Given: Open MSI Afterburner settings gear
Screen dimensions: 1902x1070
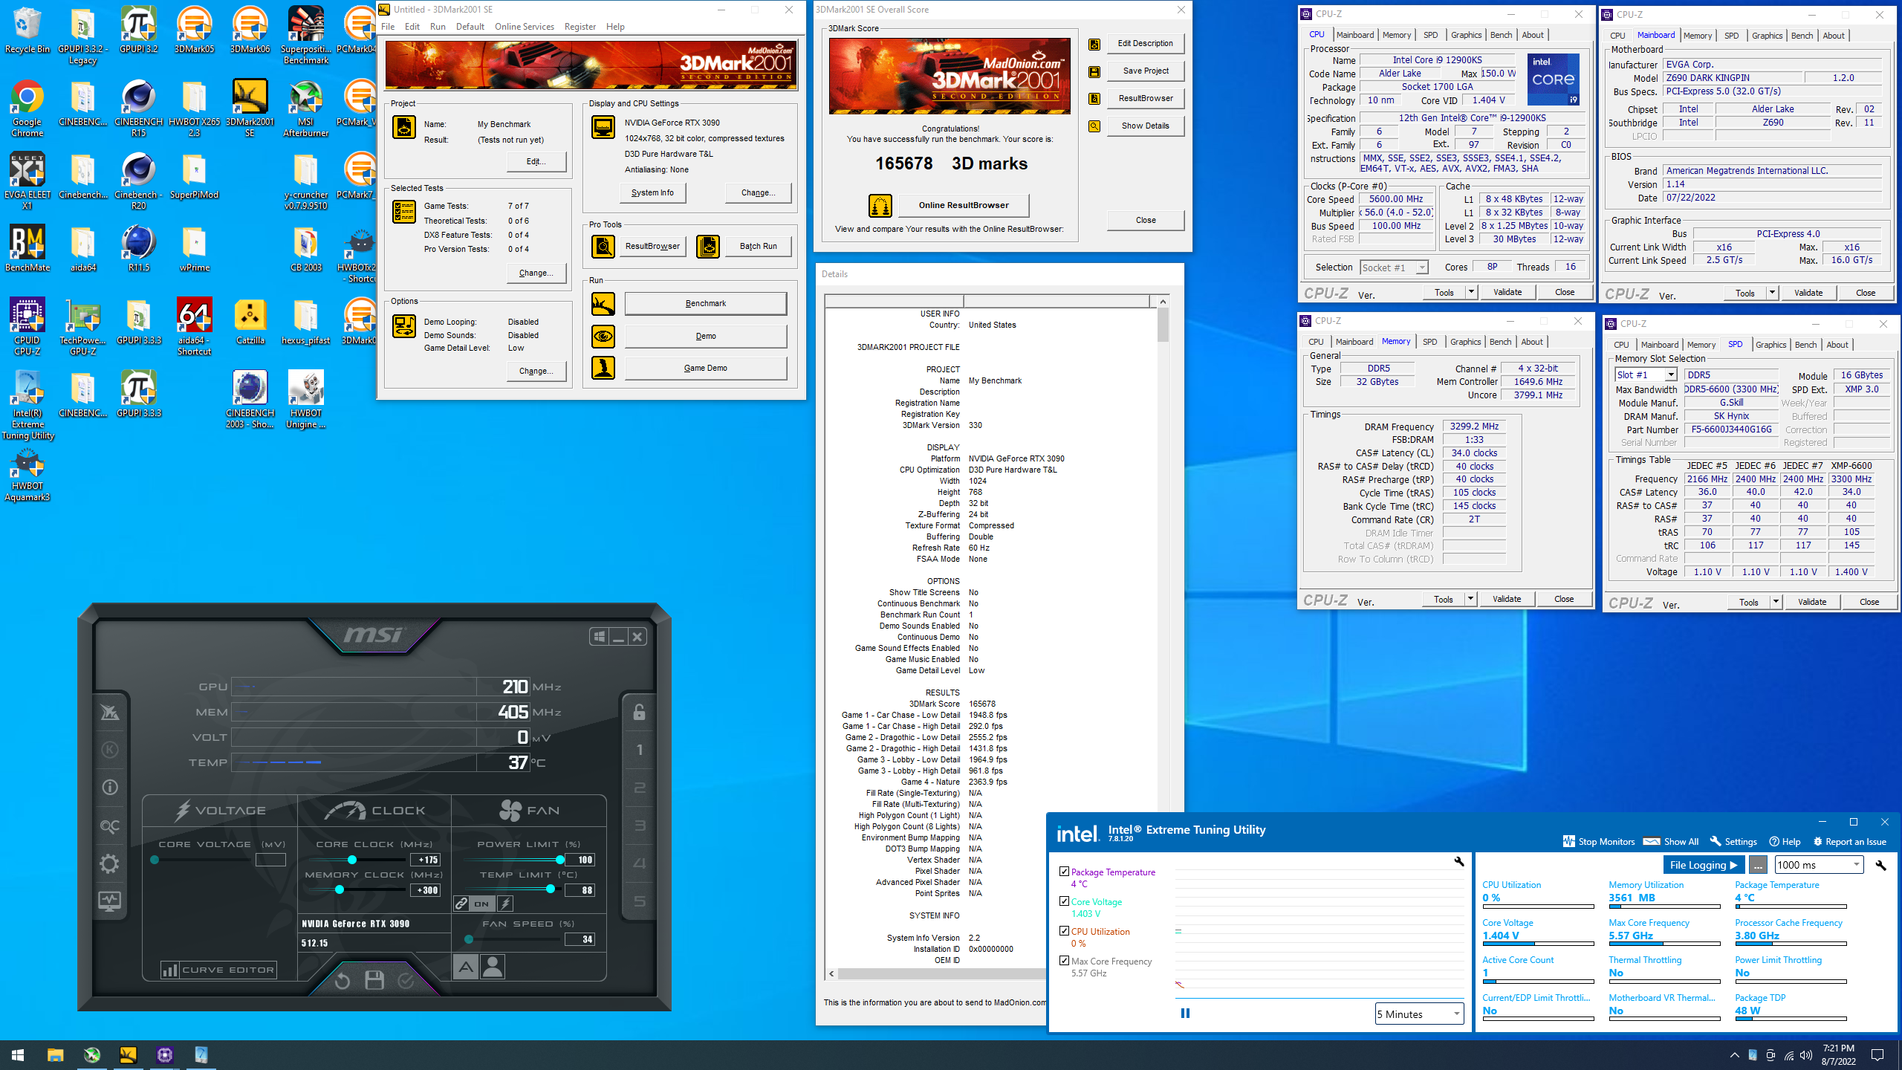Looking at the screenshot, I should pyautogui.click(x=109, y=863).
